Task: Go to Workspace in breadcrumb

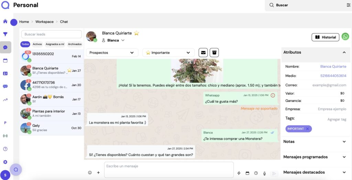Action: [x=44, y=22]
